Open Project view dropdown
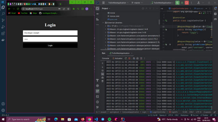 [x=106, y=8]
